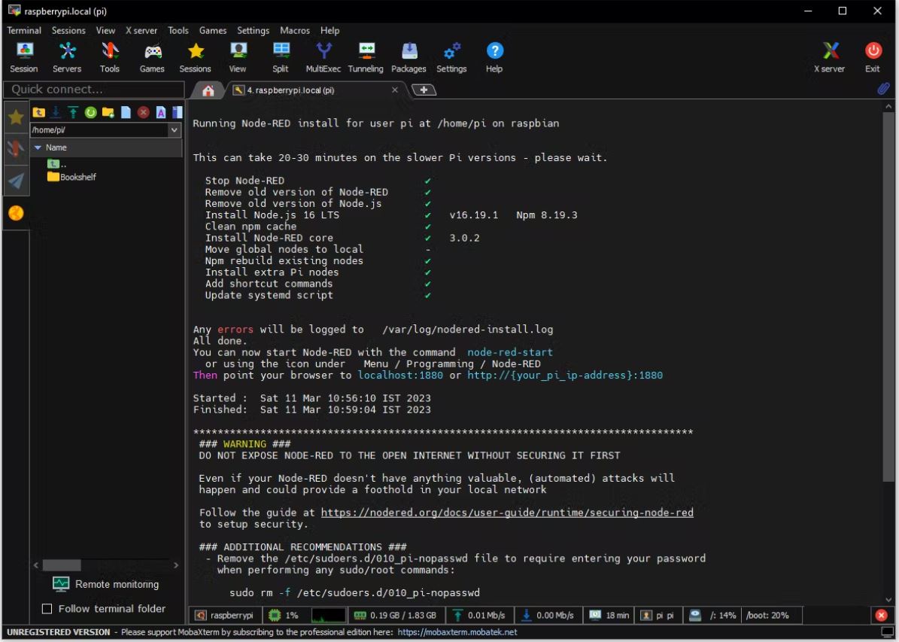Viewport: 899px width, 642px height.
Task: Toggle the Follow terminal folder checkbox
Action: (47, 609)
